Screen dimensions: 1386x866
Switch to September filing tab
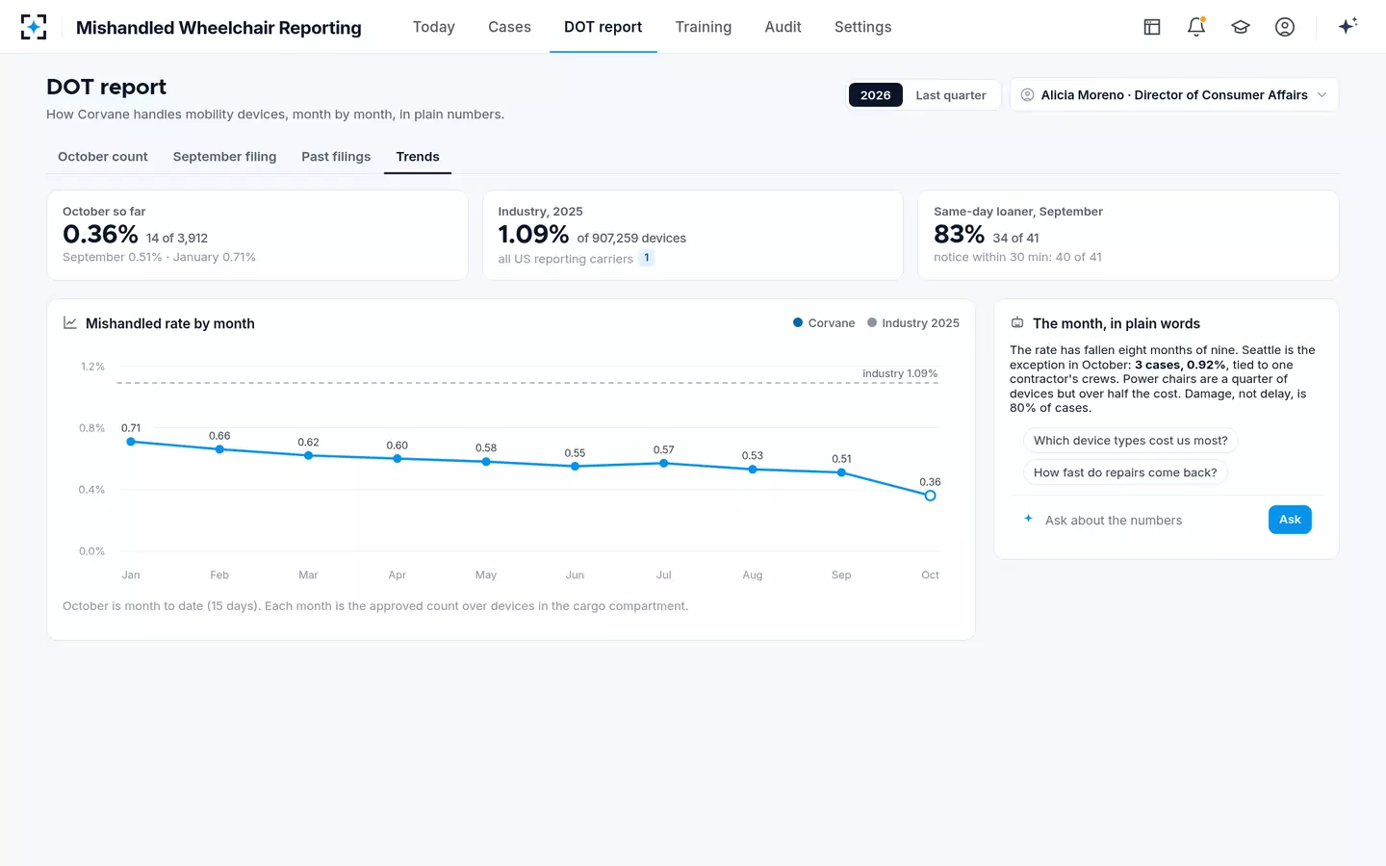pyautogui.click(x=224, y=157)
